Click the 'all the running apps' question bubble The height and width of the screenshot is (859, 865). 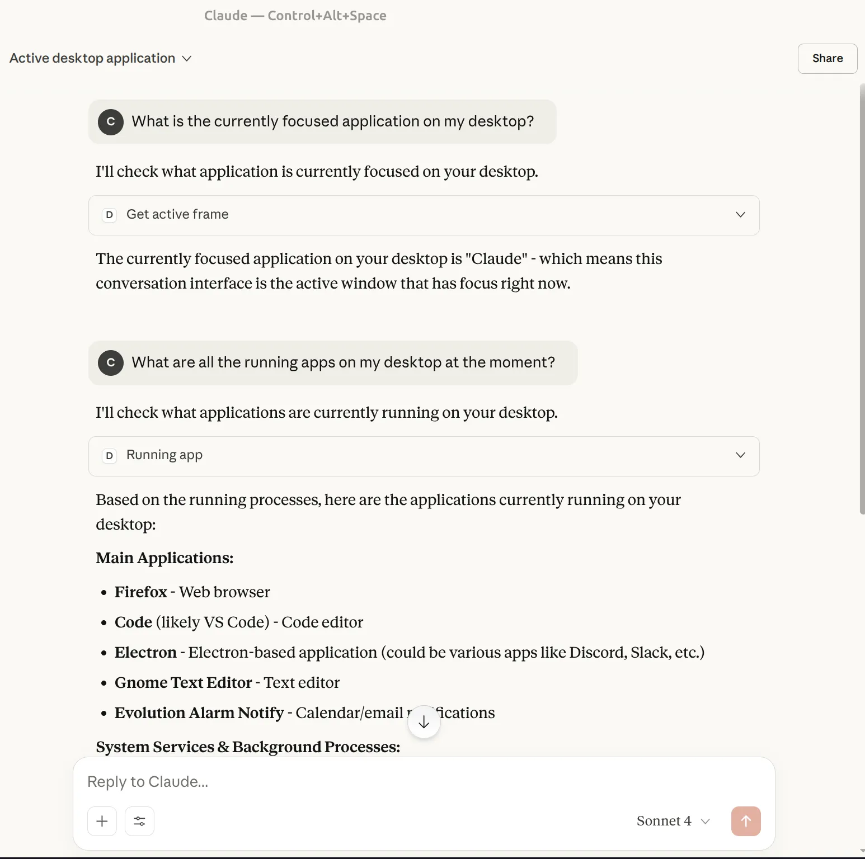click(343, 362)
